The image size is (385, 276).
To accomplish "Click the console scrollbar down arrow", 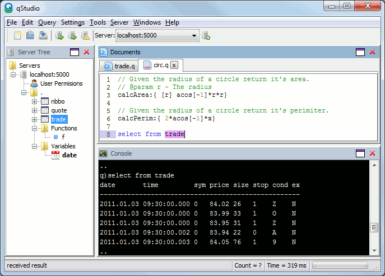I will [374, 250].
